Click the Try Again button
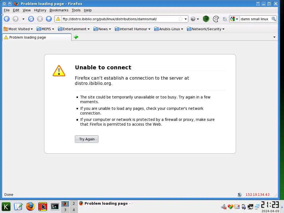This screenshot has width=284, height=213. click(87, 139)
